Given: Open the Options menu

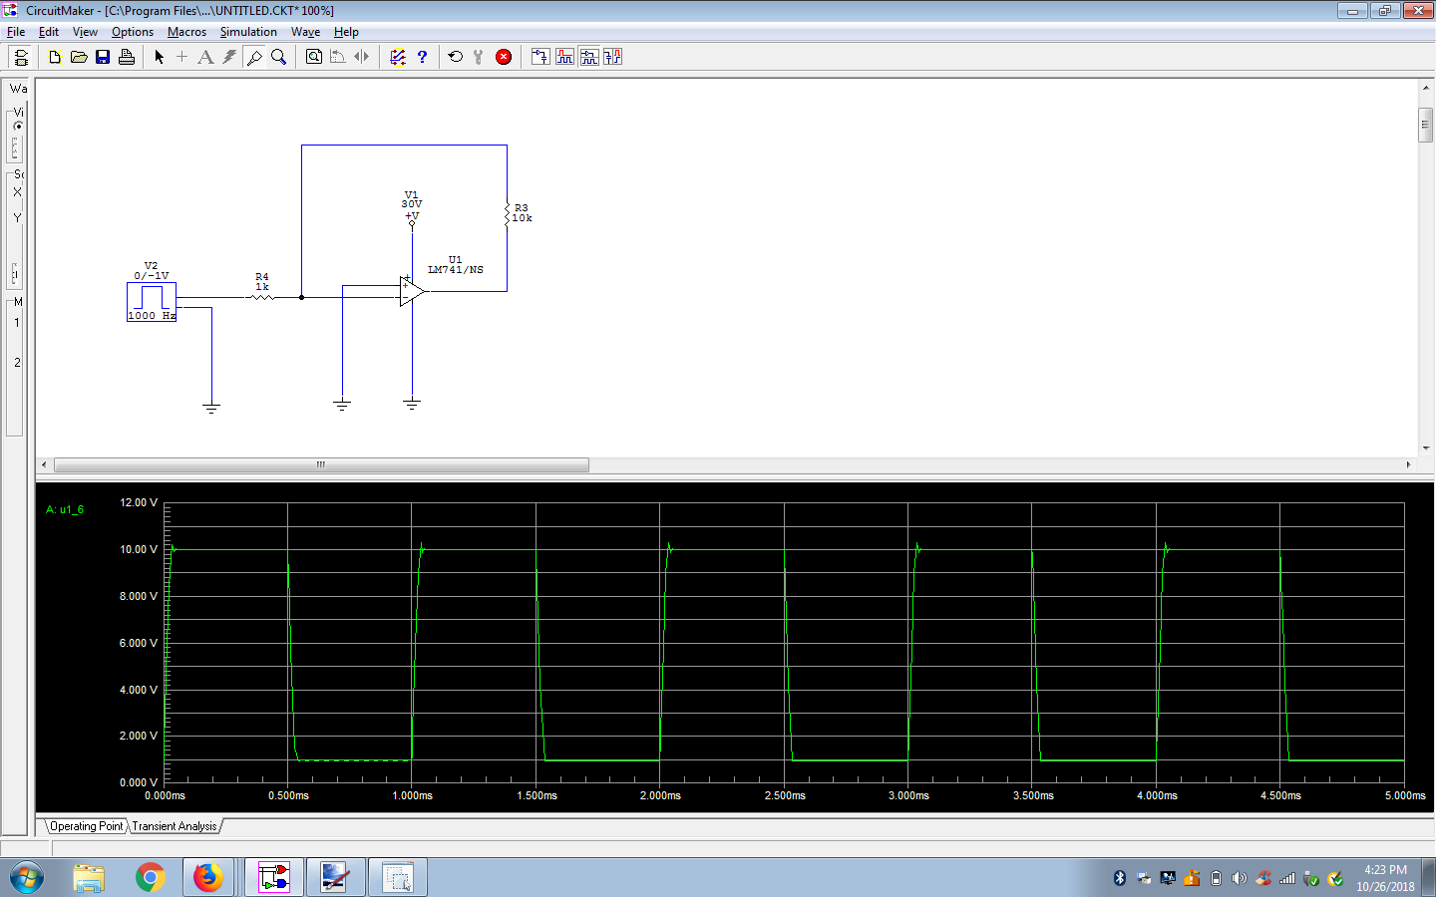Looking at the screenshot, I should 133,32.
